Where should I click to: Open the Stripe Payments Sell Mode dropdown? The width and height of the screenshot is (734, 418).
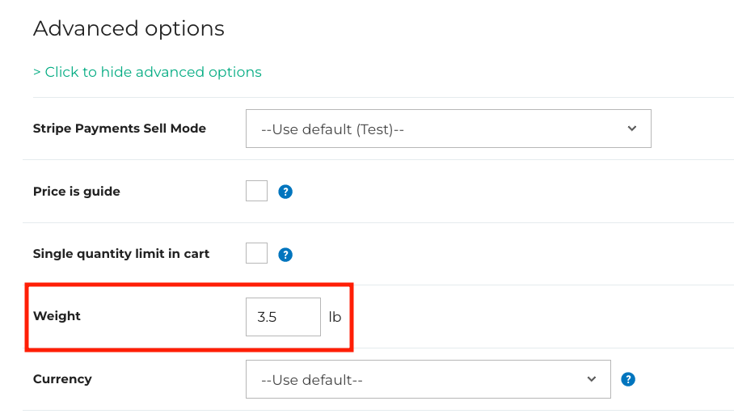448,129
